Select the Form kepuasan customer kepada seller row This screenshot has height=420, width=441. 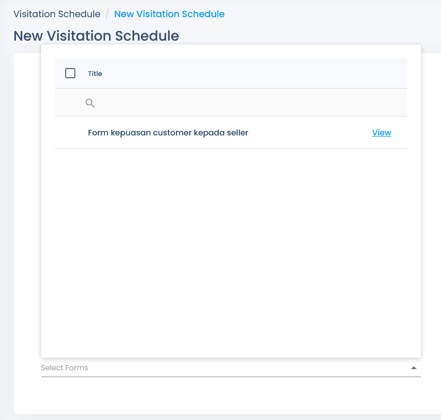pos(231,133)
